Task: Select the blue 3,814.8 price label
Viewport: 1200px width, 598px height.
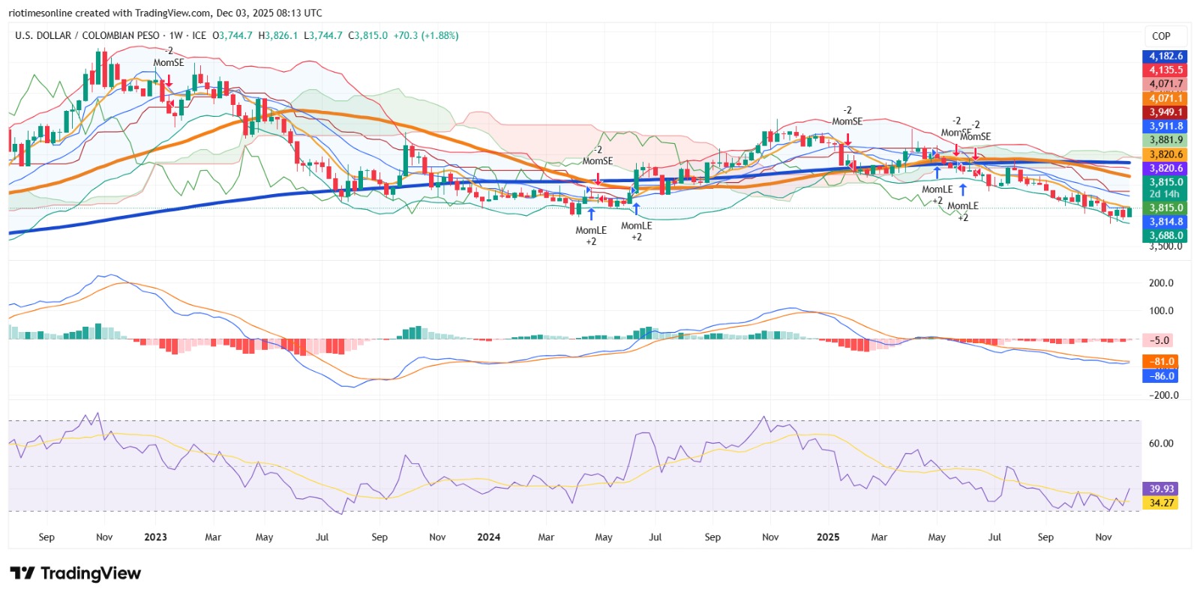Action: click(1165, 222)
